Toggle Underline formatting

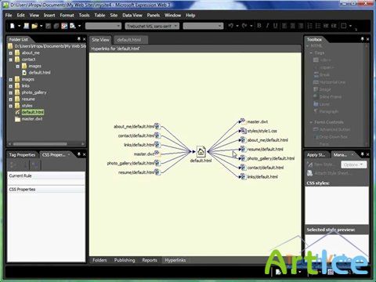275,26
